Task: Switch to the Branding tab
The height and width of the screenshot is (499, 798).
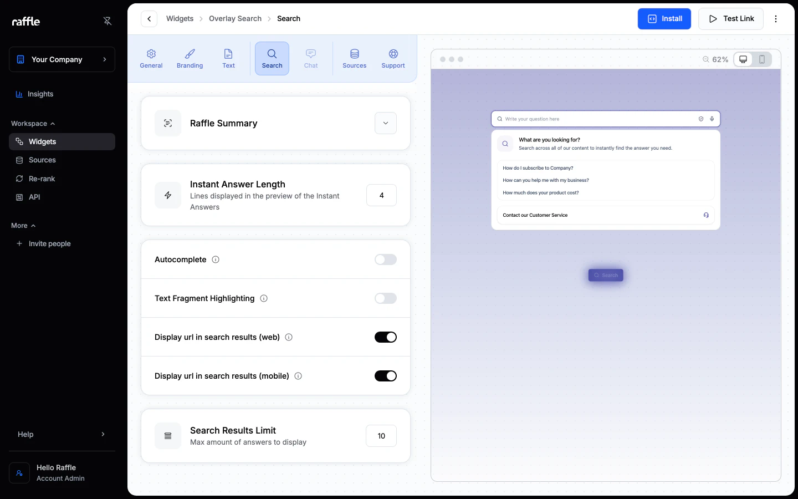Action: coord(190,58)
